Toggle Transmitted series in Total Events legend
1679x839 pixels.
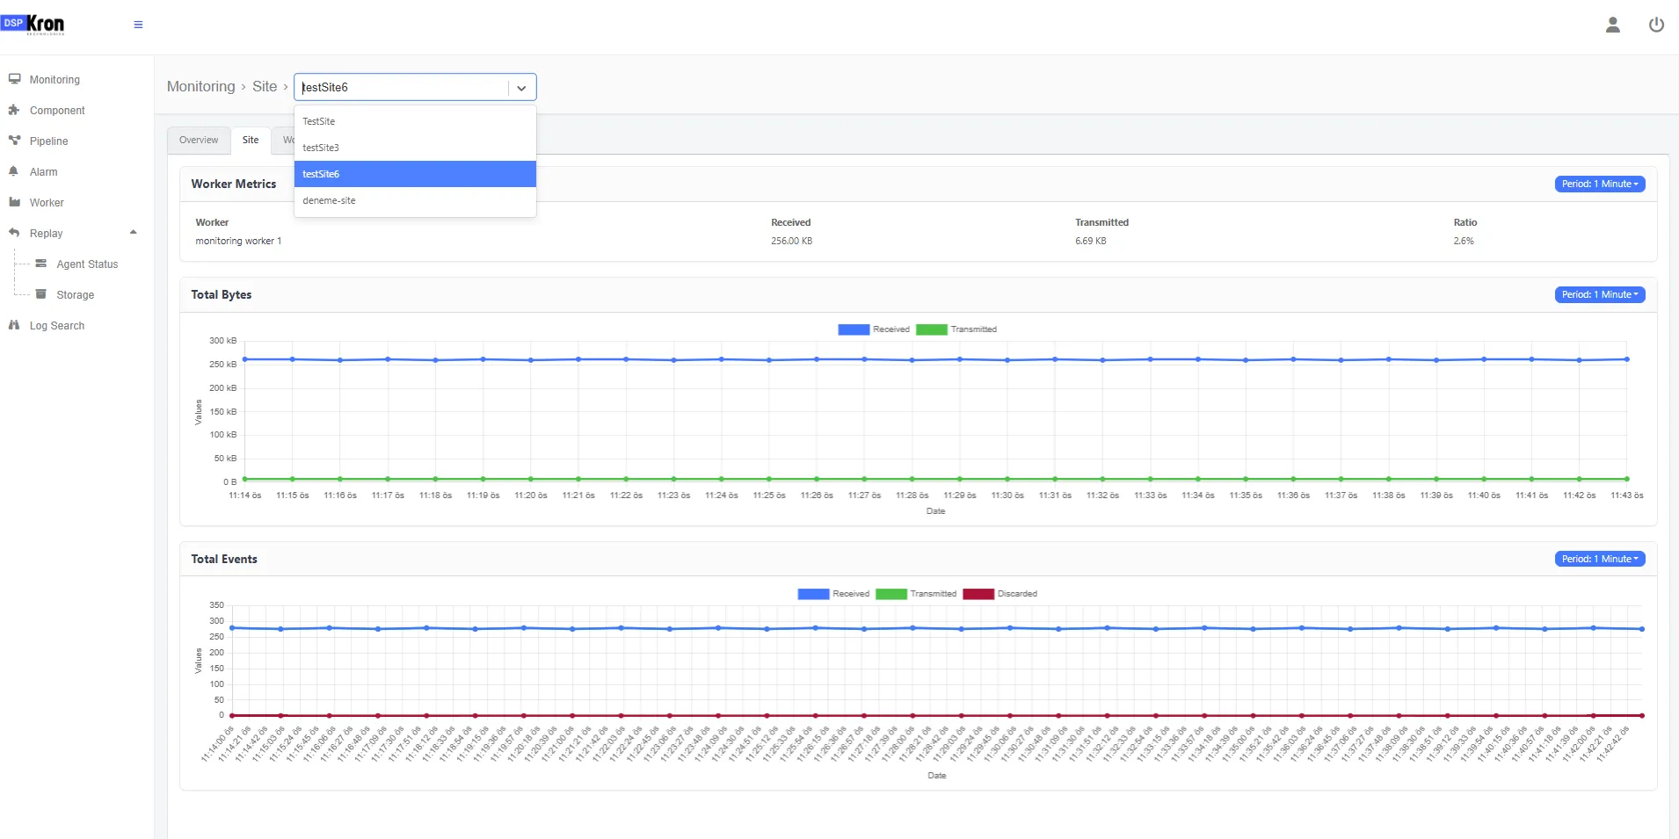coord(916,594)
